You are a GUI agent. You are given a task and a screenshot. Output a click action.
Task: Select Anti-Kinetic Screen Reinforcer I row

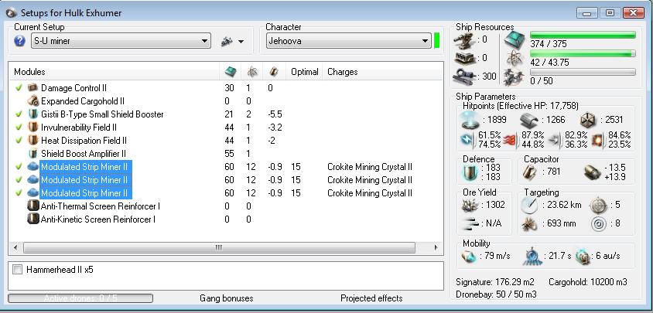(x=227, y=219)
